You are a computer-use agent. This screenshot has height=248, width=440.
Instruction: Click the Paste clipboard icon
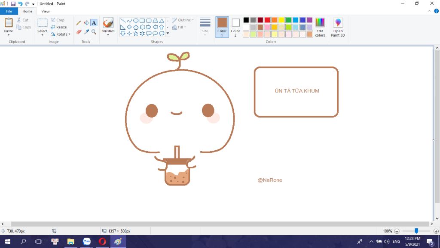click(9, 23)
